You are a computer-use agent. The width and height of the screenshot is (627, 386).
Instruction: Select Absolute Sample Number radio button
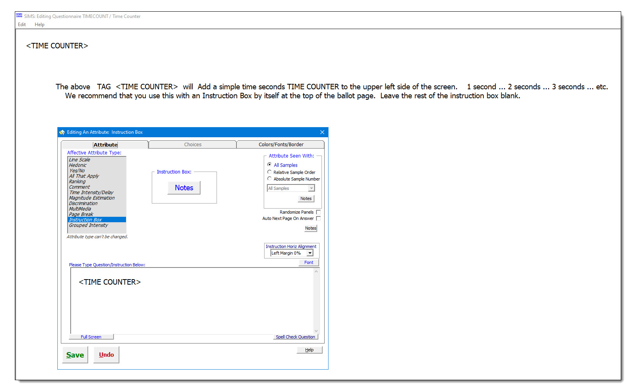click(x=270, y=179)
